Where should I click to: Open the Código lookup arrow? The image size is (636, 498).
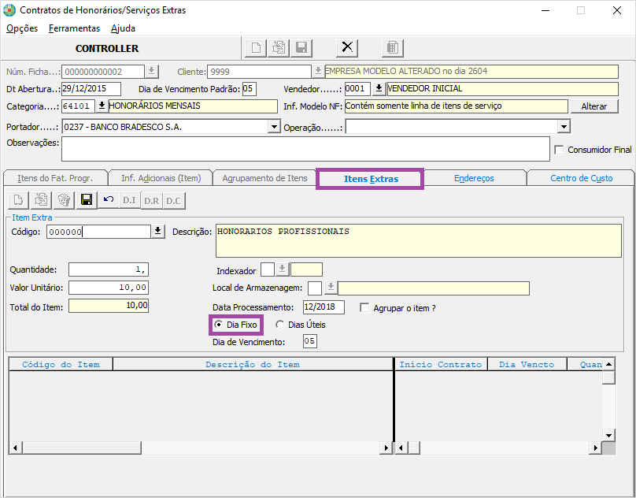[157, 232]
